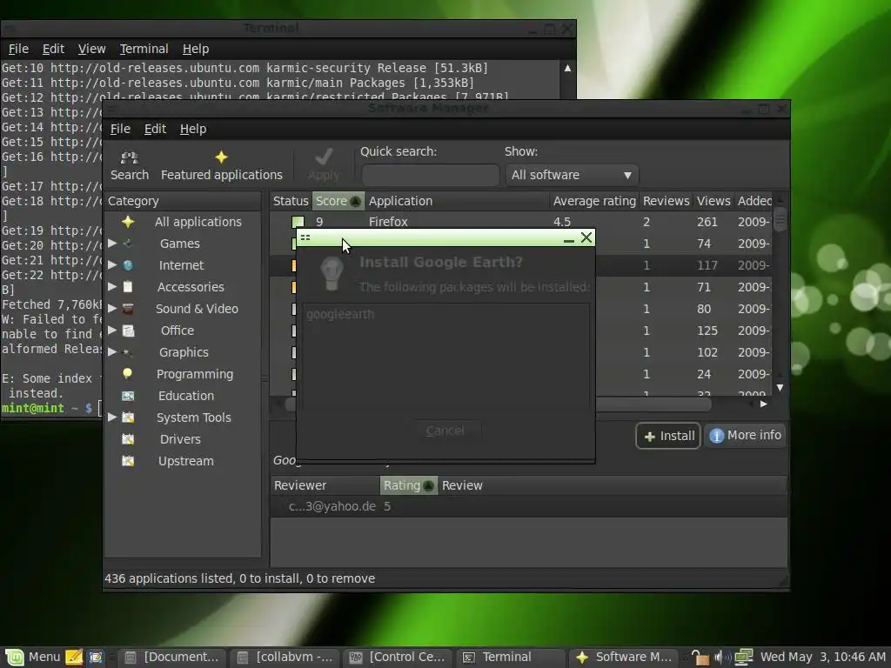
Task: Sort reviews by the Rating column header
Action: click(409, 485)
